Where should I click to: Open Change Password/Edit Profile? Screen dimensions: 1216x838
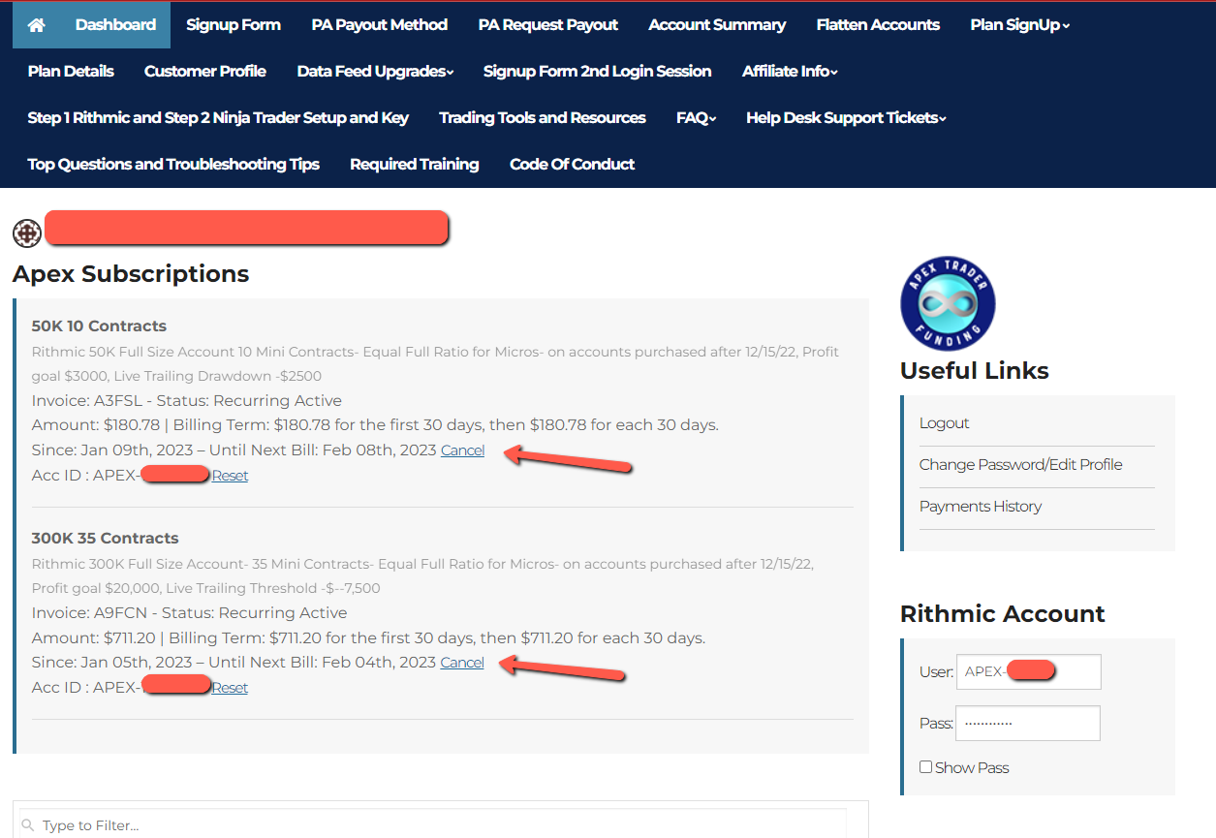tap(1020, 465)
